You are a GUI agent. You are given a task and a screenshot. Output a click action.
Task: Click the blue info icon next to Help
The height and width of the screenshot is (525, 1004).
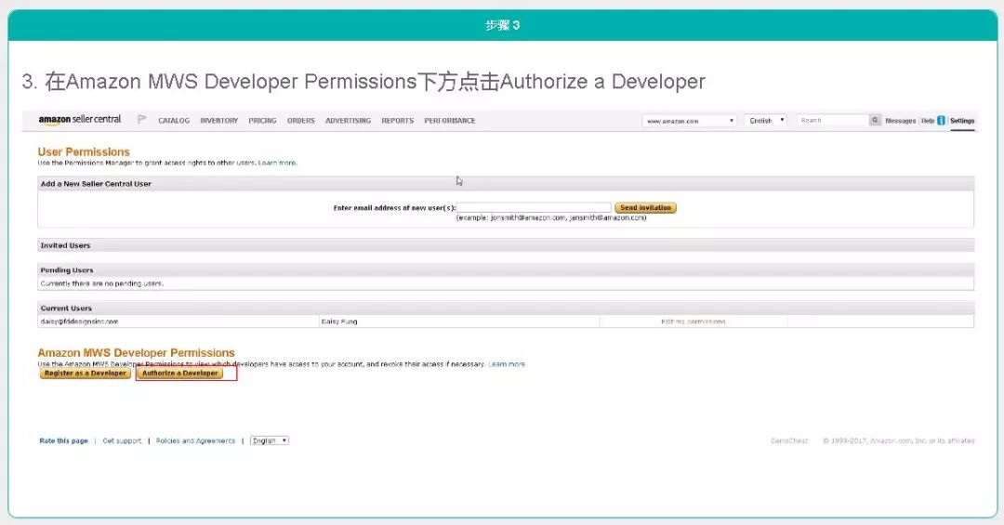941,121
